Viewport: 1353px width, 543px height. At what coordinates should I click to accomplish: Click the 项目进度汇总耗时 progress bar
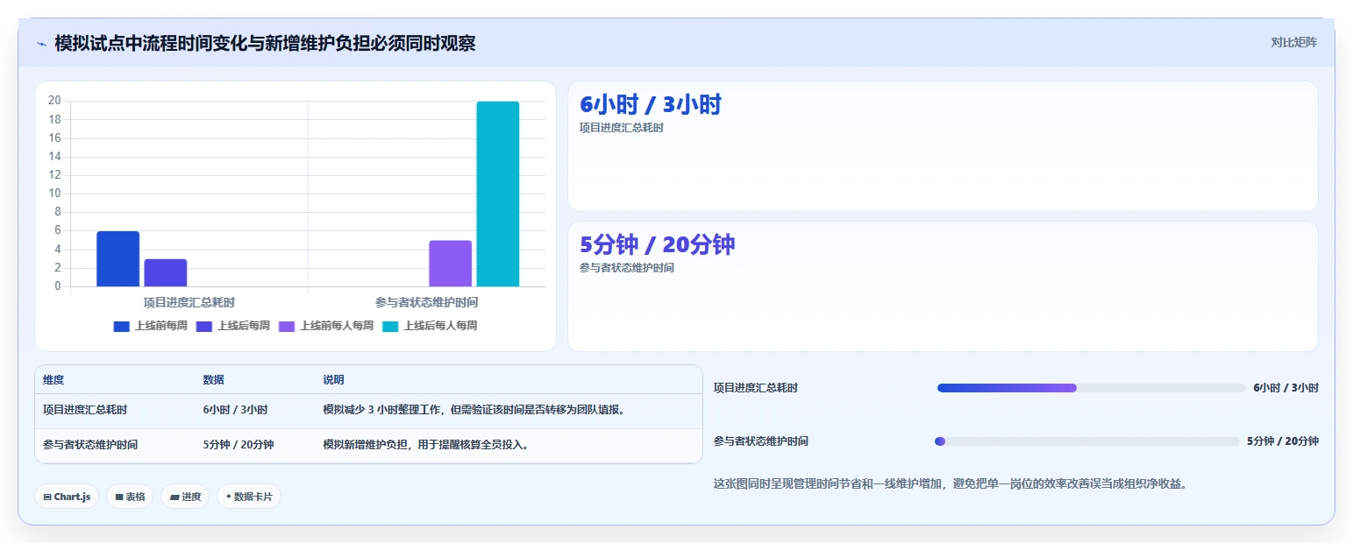click(x=1092, y=388)
